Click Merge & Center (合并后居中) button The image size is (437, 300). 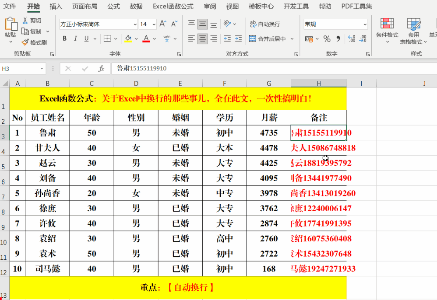tap(267, 38)
